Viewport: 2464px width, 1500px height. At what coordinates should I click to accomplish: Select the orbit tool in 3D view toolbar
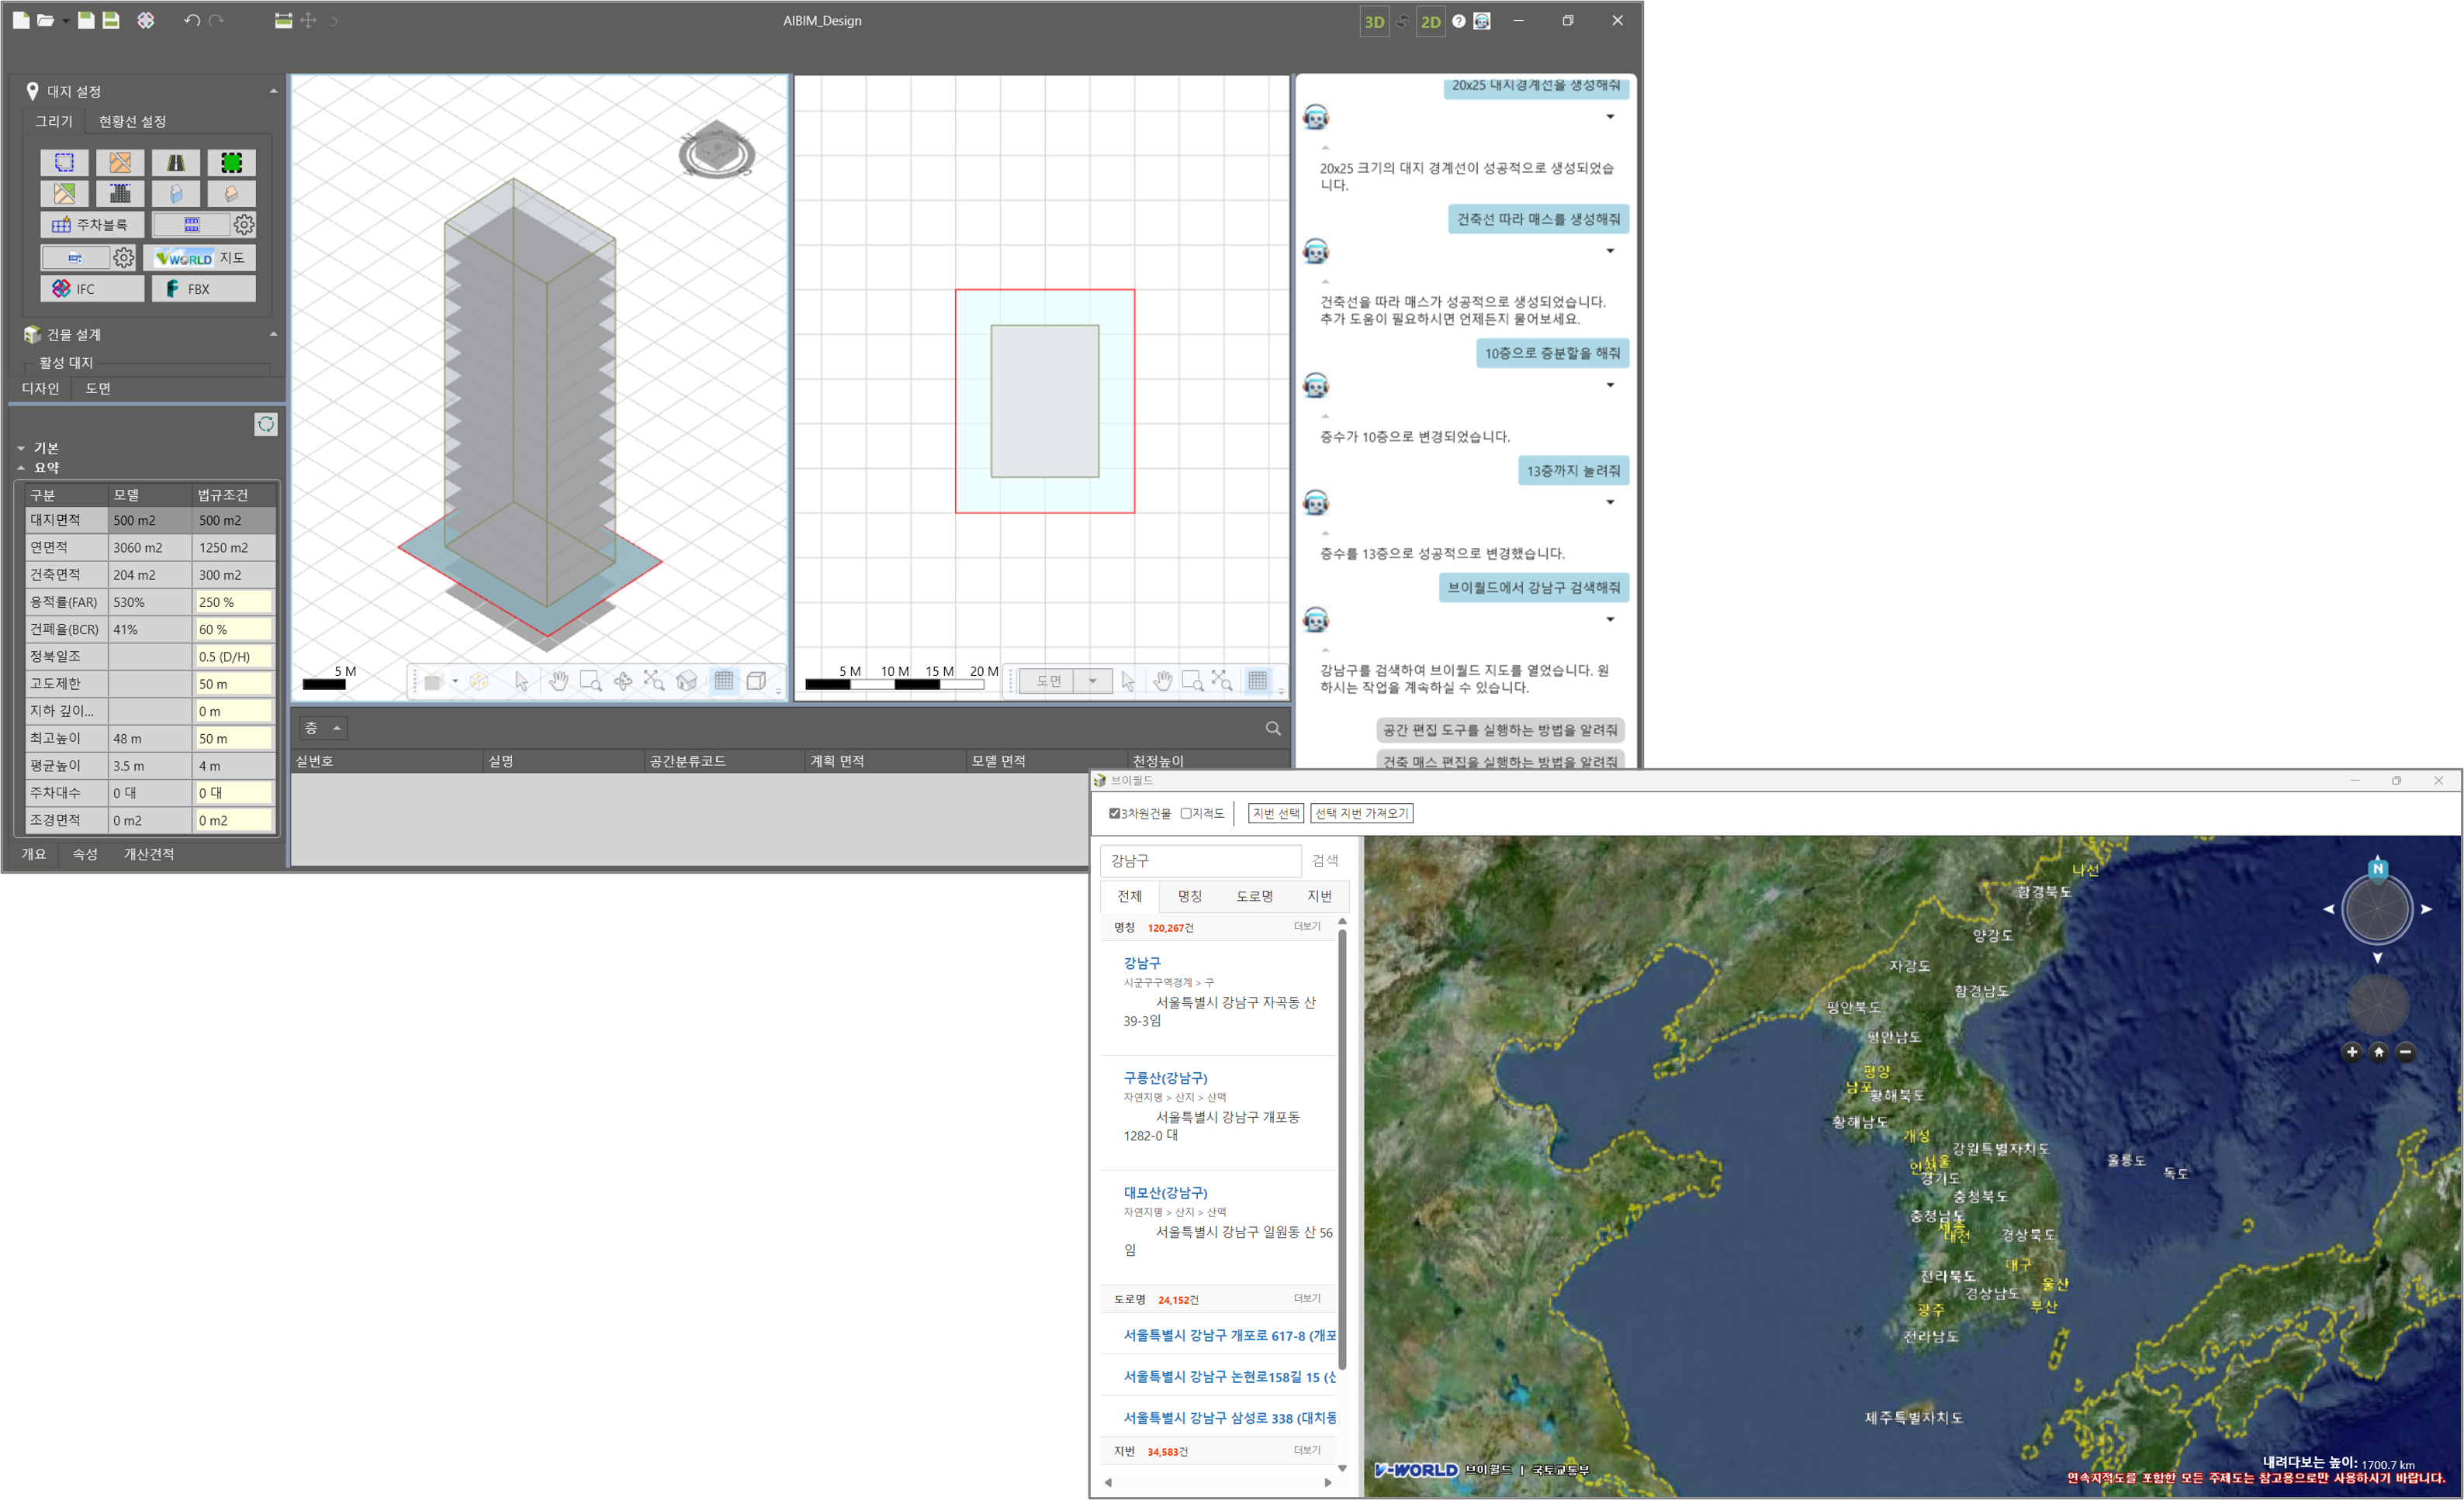click(x=622, y=681)
